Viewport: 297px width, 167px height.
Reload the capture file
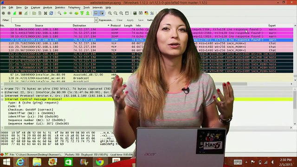click(51, 13)
